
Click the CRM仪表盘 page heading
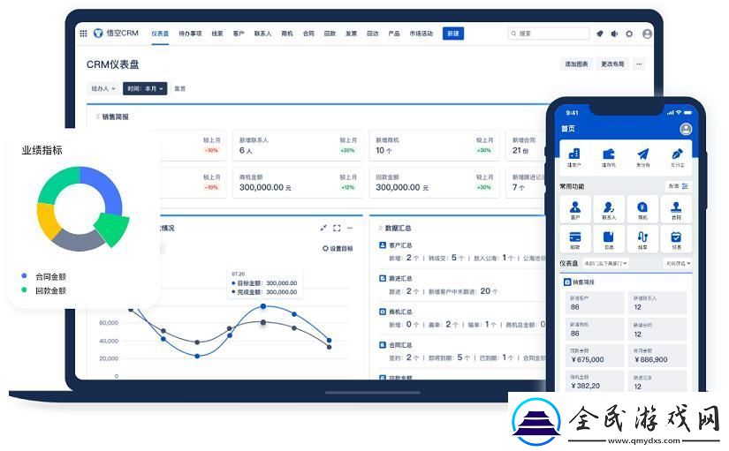tap(113, 64)
